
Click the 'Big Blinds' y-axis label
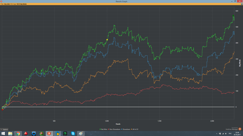pyautogui.click(x=240, y=63)
